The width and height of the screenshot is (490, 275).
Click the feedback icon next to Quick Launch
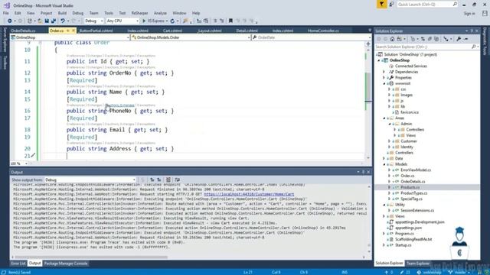point(391,5)
